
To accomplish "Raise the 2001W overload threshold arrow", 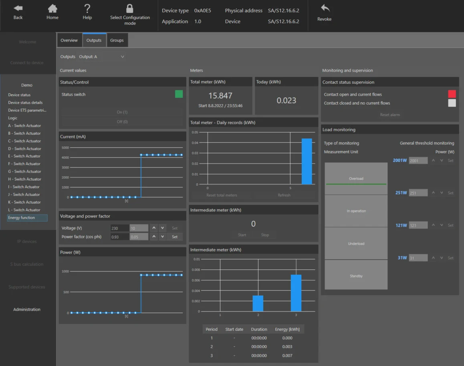I will [433, 161].
